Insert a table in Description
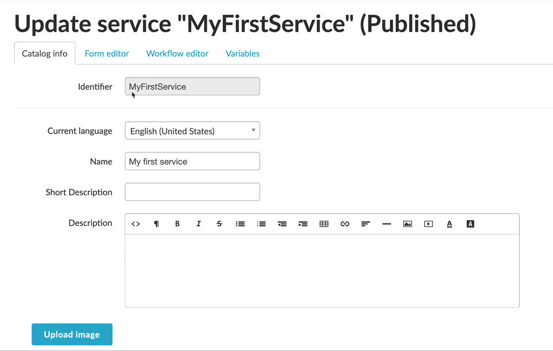Image resolution: width=553 pixels, height=351 pixels. click(324, 224)
